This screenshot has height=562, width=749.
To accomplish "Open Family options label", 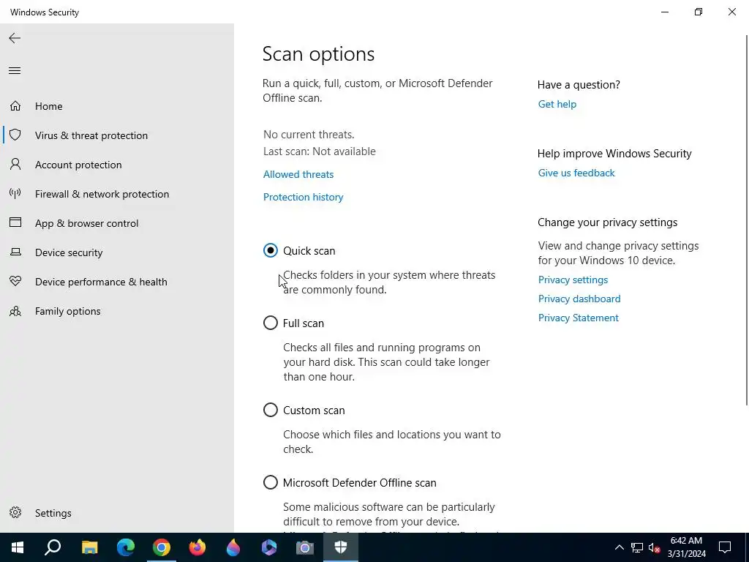I will (68, 311).
